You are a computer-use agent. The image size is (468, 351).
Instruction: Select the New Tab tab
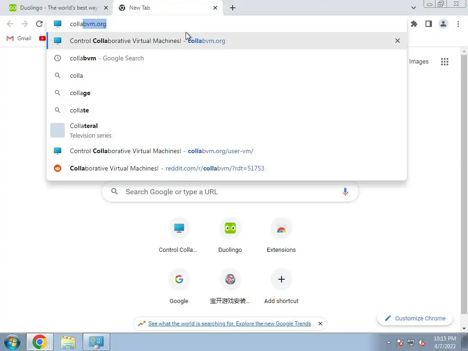click(167, 8)
